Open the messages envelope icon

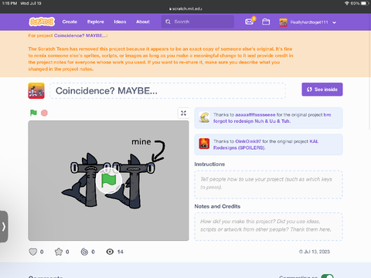[250, 22]
